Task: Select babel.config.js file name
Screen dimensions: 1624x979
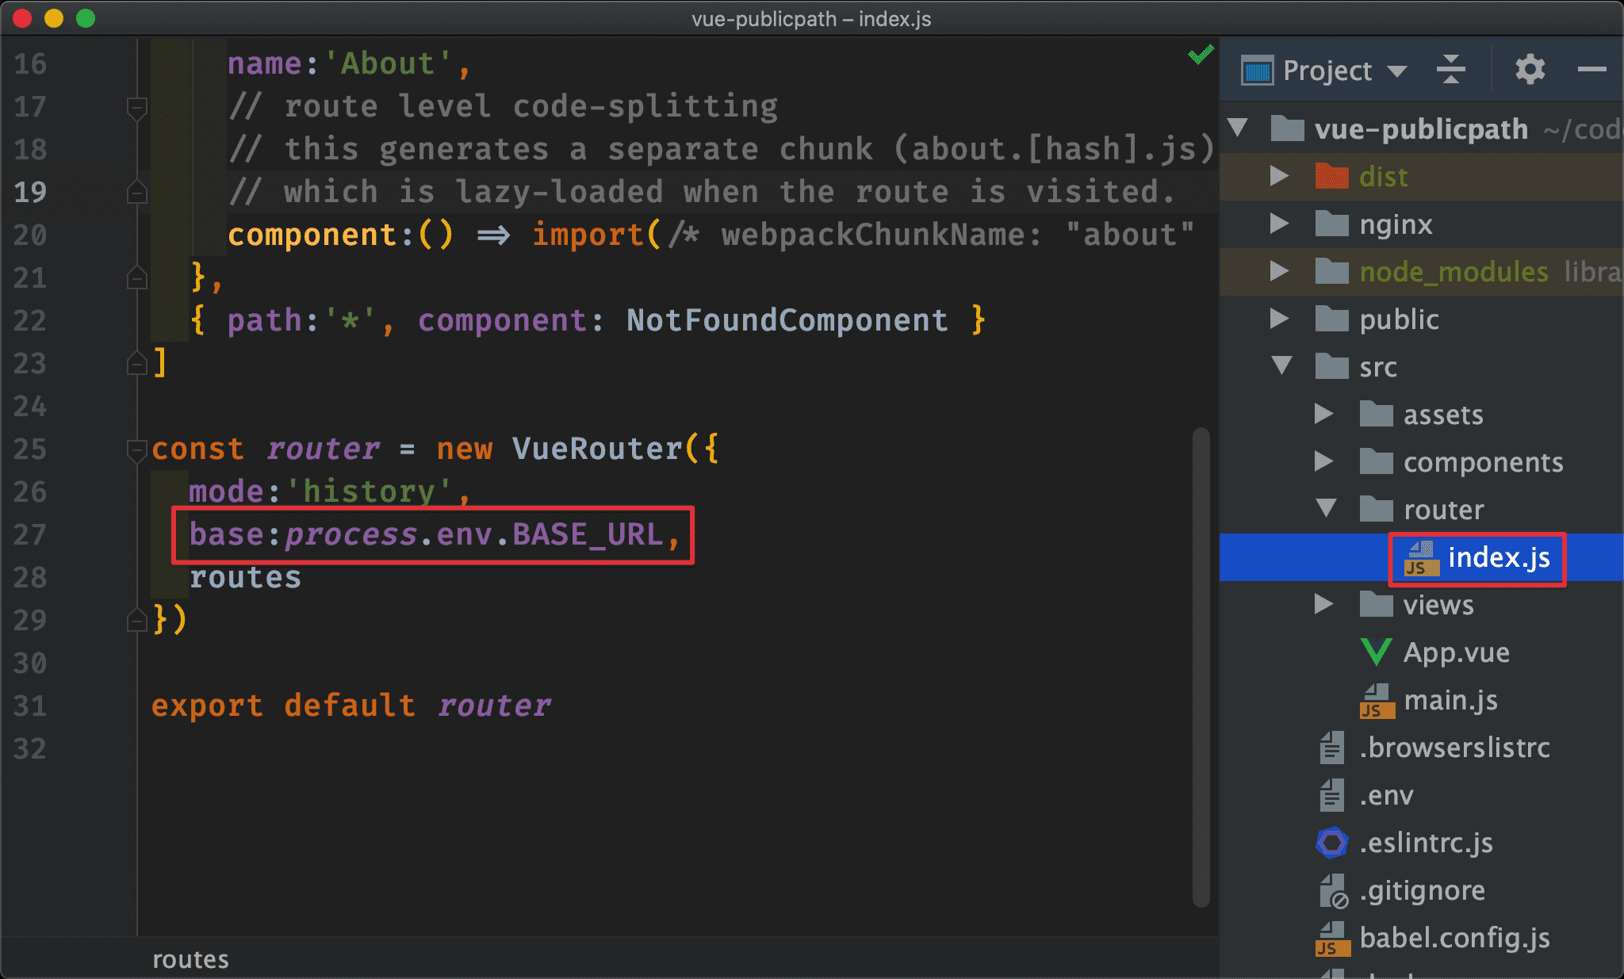Action: tap(1454, 938)
